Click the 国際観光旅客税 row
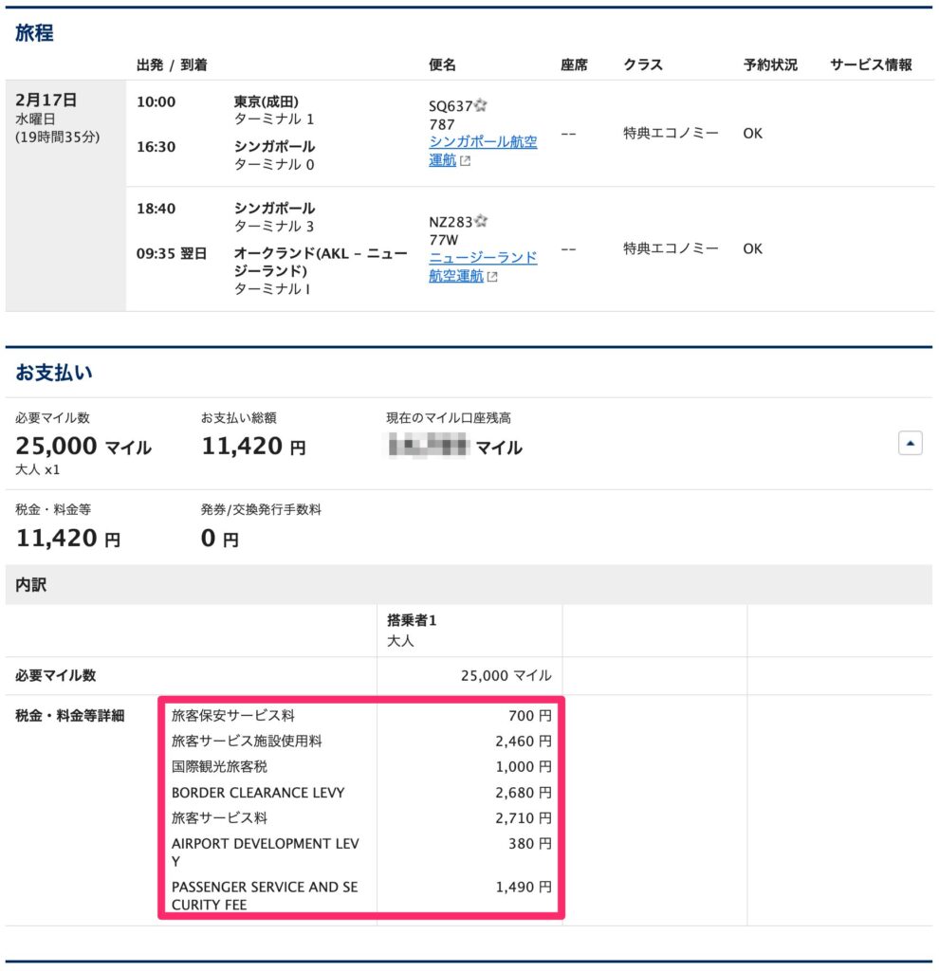This screenshot has height=971, width=939. (361, 766)
